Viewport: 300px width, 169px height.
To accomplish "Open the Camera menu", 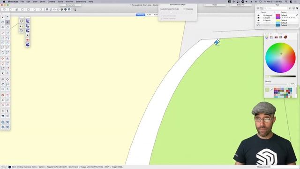I will tap(51, 1).
